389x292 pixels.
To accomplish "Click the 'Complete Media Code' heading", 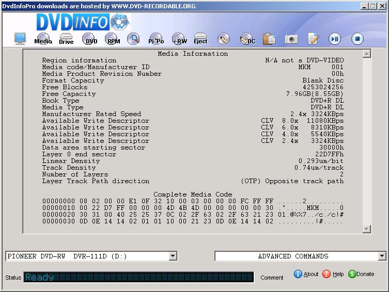I will [x=193, y=194].
